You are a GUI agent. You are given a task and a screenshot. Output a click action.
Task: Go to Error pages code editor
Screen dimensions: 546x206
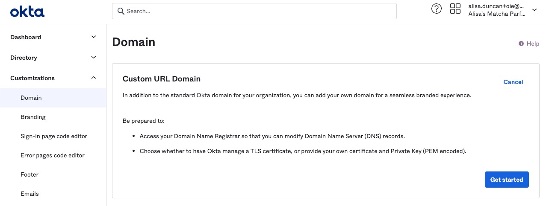(x=53, y=155)
